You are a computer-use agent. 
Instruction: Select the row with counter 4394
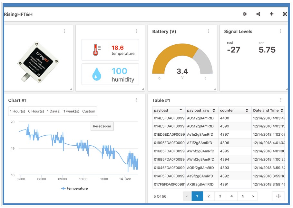[218, 159]
